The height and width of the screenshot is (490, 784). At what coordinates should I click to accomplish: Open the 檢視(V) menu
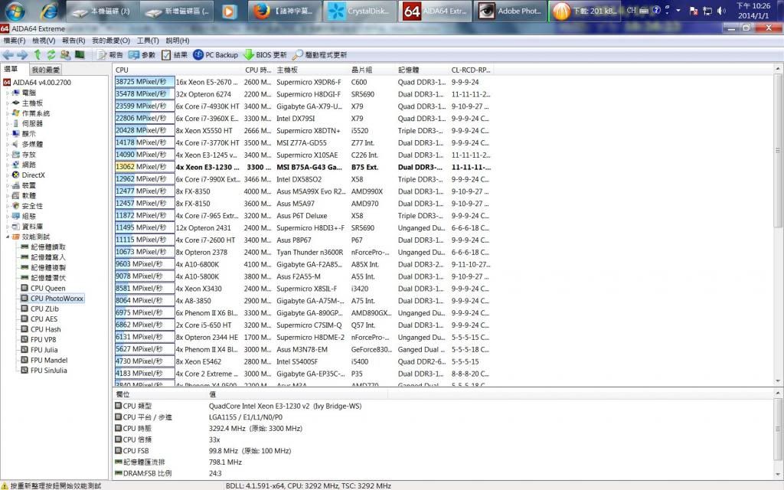pyautogui.click(x=44, y=41)
